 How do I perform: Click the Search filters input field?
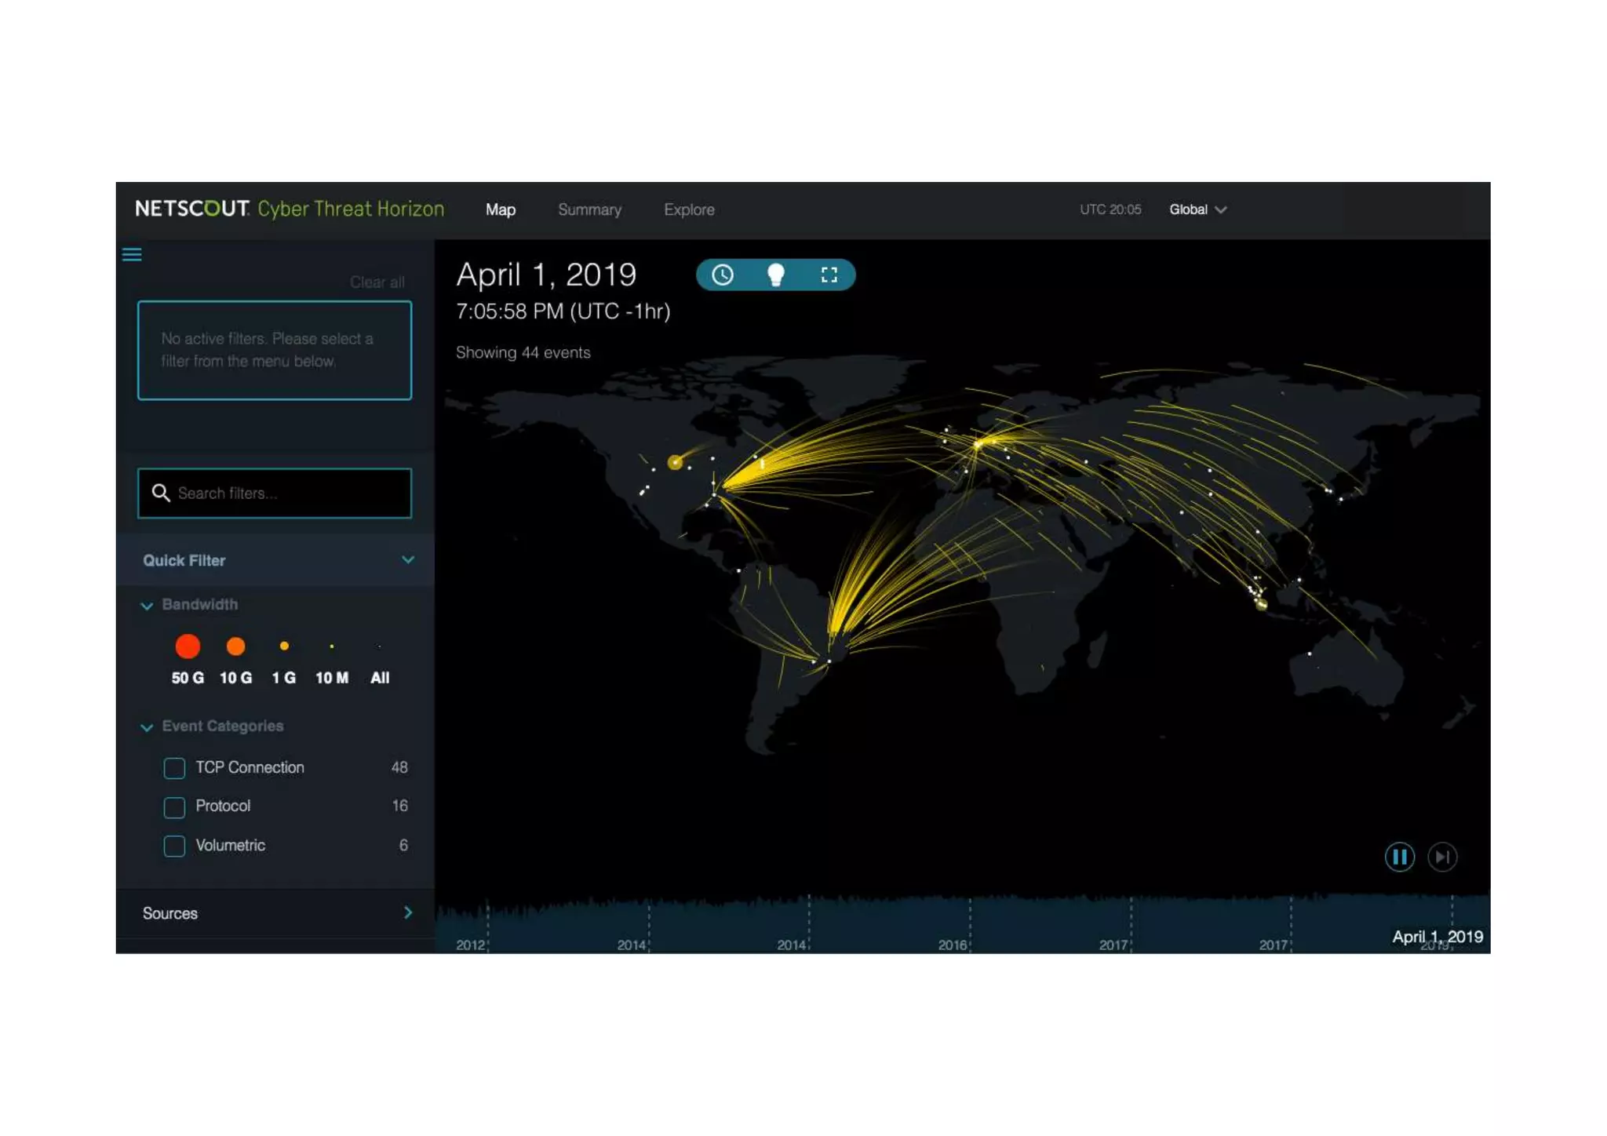click(x=275, y=493)
